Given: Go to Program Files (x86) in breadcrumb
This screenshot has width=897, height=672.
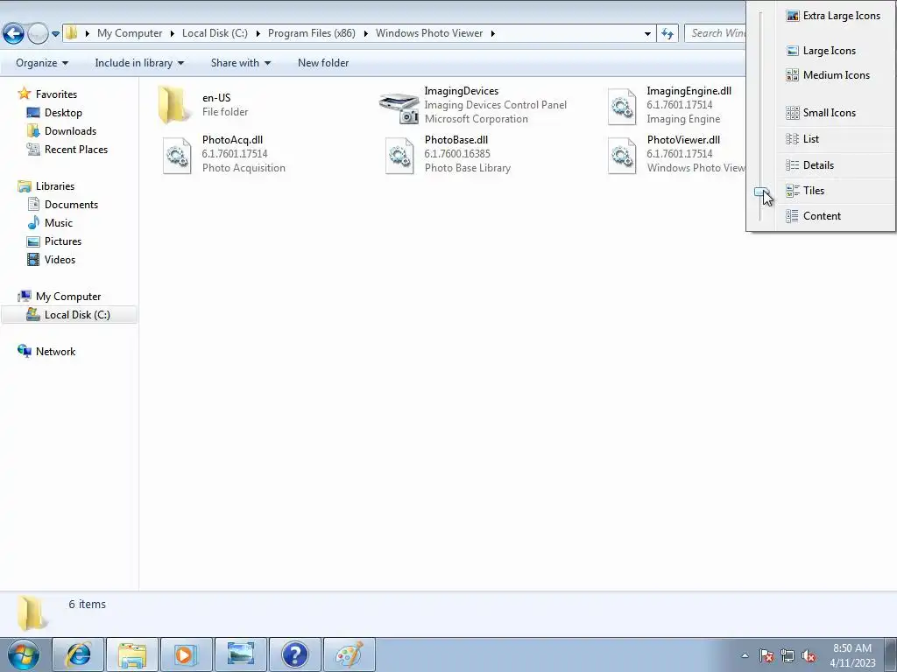Looking at the screenshot, I should coord(312,33).
